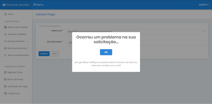Click the Registrar Ponto clock icon
This screenshot has width=212, height=104.
click(5, 73)
